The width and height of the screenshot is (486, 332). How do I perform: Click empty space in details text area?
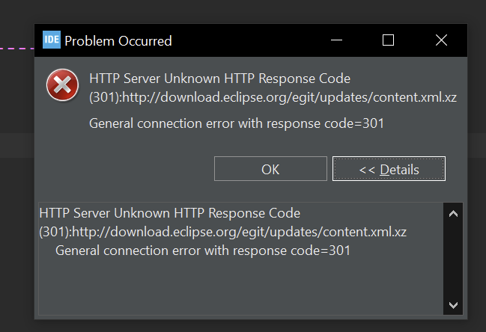pos(240,288)
